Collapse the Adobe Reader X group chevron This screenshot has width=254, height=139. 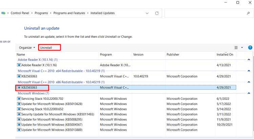coord(249,60)
